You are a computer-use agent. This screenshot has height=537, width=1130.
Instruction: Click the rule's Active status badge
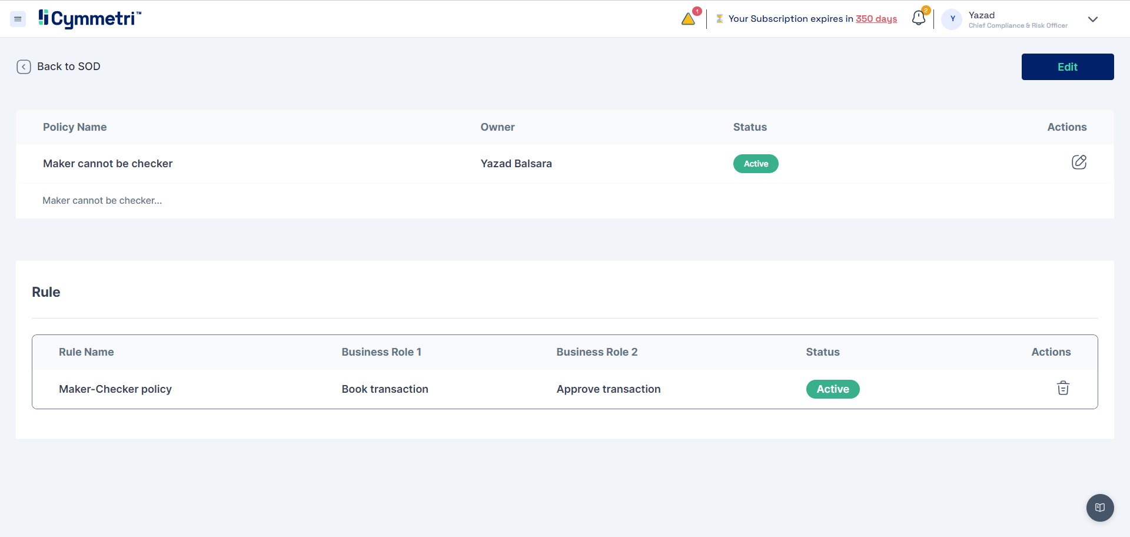click(832, 389)
